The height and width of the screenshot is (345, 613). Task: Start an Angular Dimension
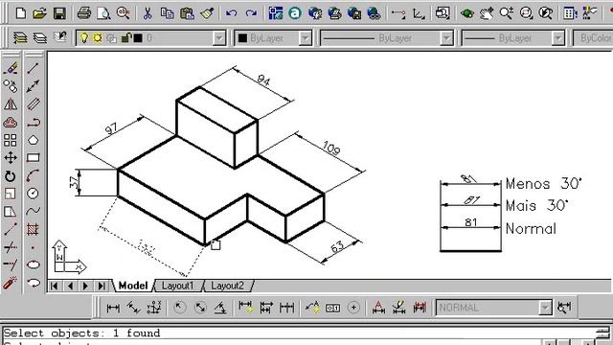(220, 309)
